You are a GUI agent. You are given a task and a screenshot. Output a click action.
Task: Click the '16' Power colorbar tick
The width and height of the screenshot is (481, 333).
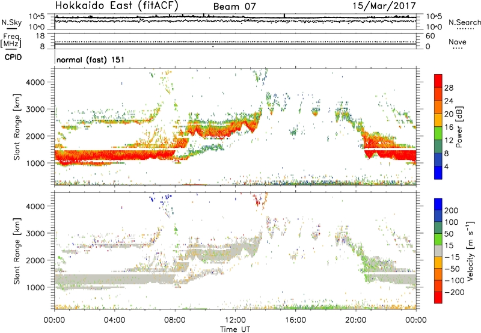[x=449, y=127]
